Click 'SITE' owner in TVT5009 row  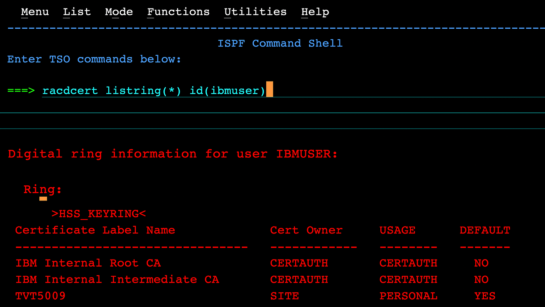(285, 296)
